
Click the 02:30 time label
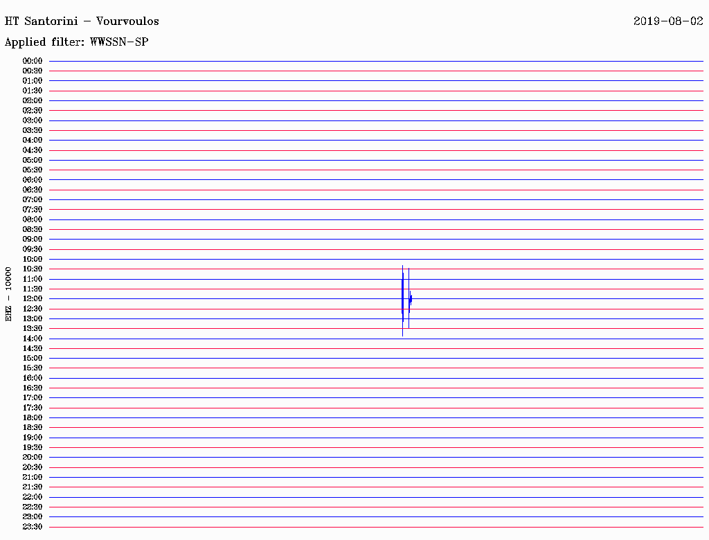point(33,110)
